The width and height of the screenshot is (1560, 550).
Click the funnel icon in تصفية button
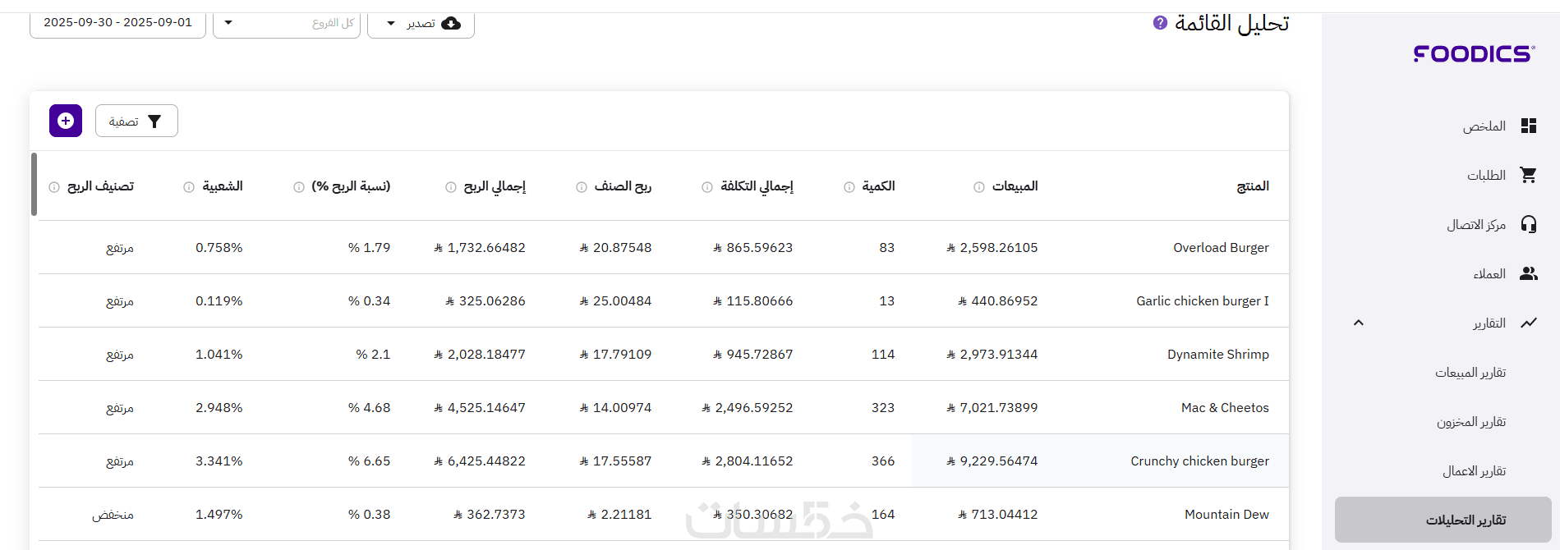tap(154, 121)
